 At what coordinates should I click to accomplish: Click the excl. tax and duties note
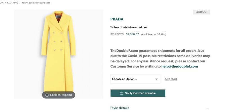[154, 34]
